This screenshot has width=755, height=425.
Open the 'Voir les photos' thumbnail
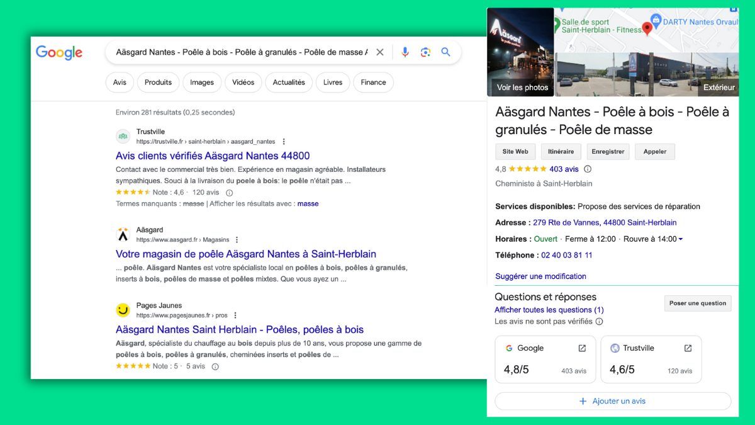click(520, 52)
